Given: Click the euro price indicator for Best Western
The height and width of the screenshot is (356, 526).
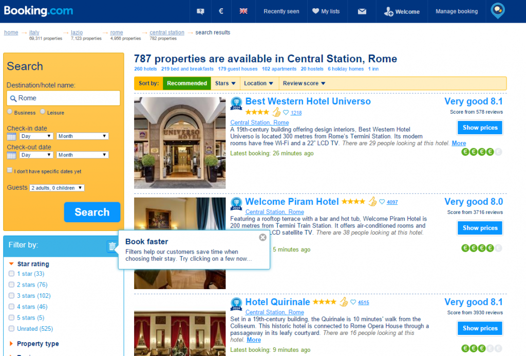Looking at the screenshot, I should tap(482, 152).
